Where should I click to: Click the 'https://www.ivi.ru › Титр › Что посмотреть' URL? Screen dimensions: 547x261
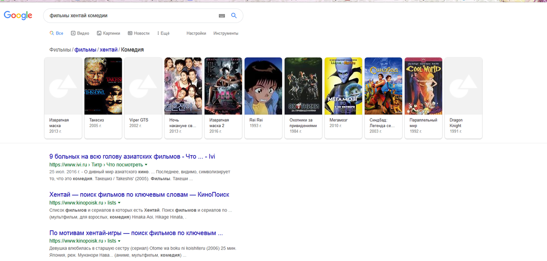click(x=96, y=165)
